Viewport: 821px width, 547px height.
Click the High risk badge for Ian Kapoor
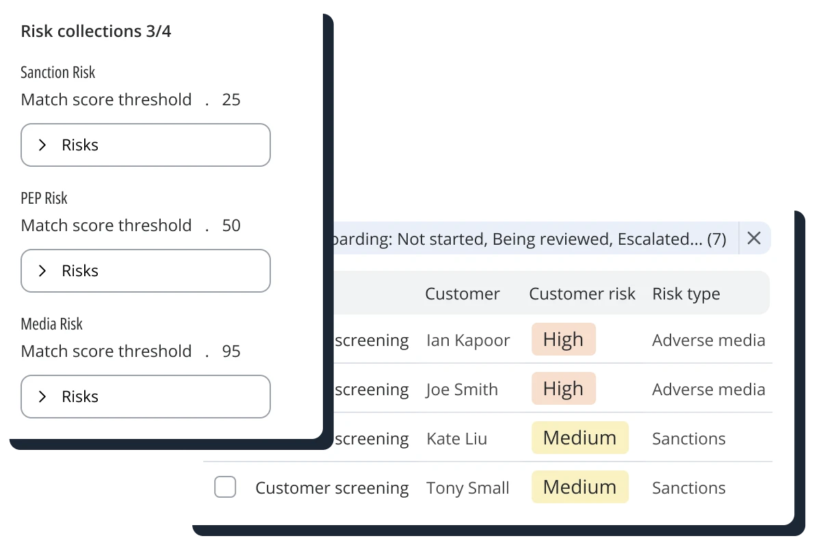(x=563, y=340)
